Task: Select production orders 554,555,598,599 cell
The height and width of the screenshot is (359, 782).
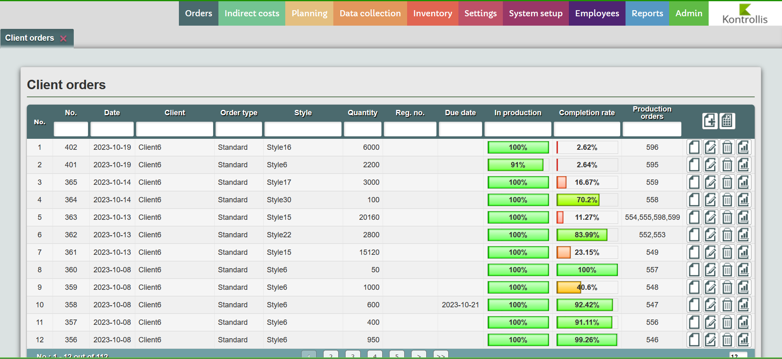Action: pos(652,217)
